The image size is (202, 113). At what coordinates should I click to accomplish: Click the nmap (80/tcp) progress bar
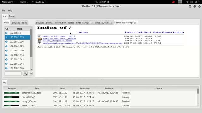pos(12,101)
